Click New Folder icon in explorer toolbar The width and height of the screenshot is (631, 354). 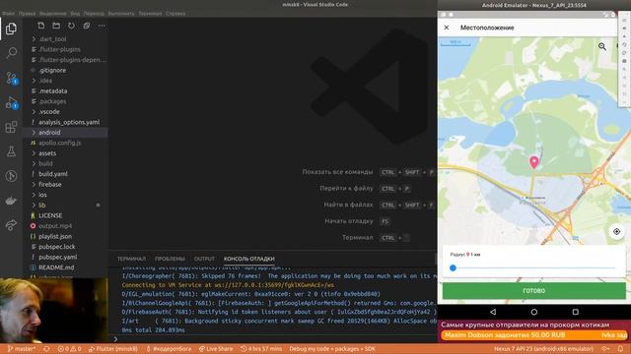56,26
